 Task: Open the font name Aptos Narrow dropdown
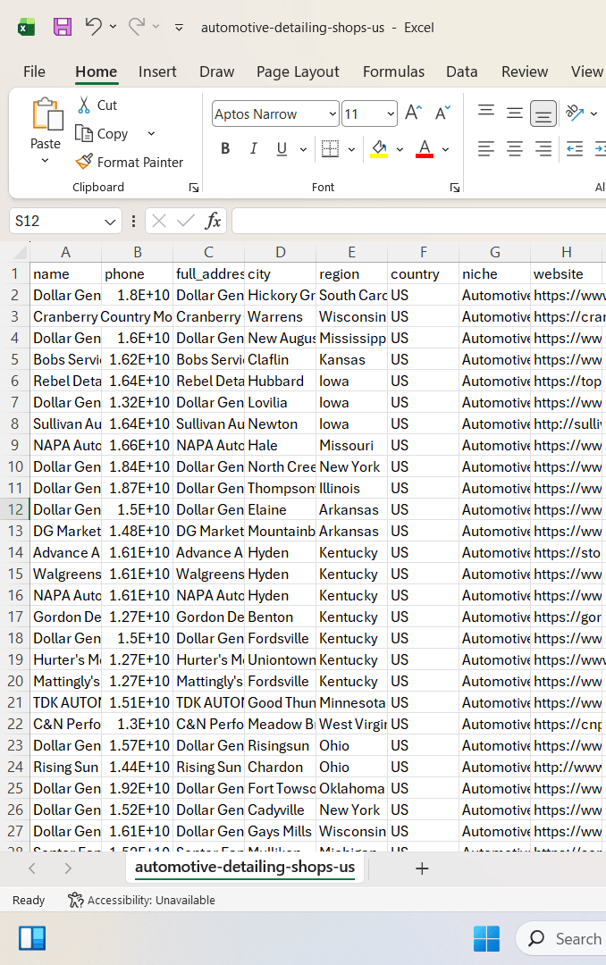pyautogui.click(x=332, y=113)
